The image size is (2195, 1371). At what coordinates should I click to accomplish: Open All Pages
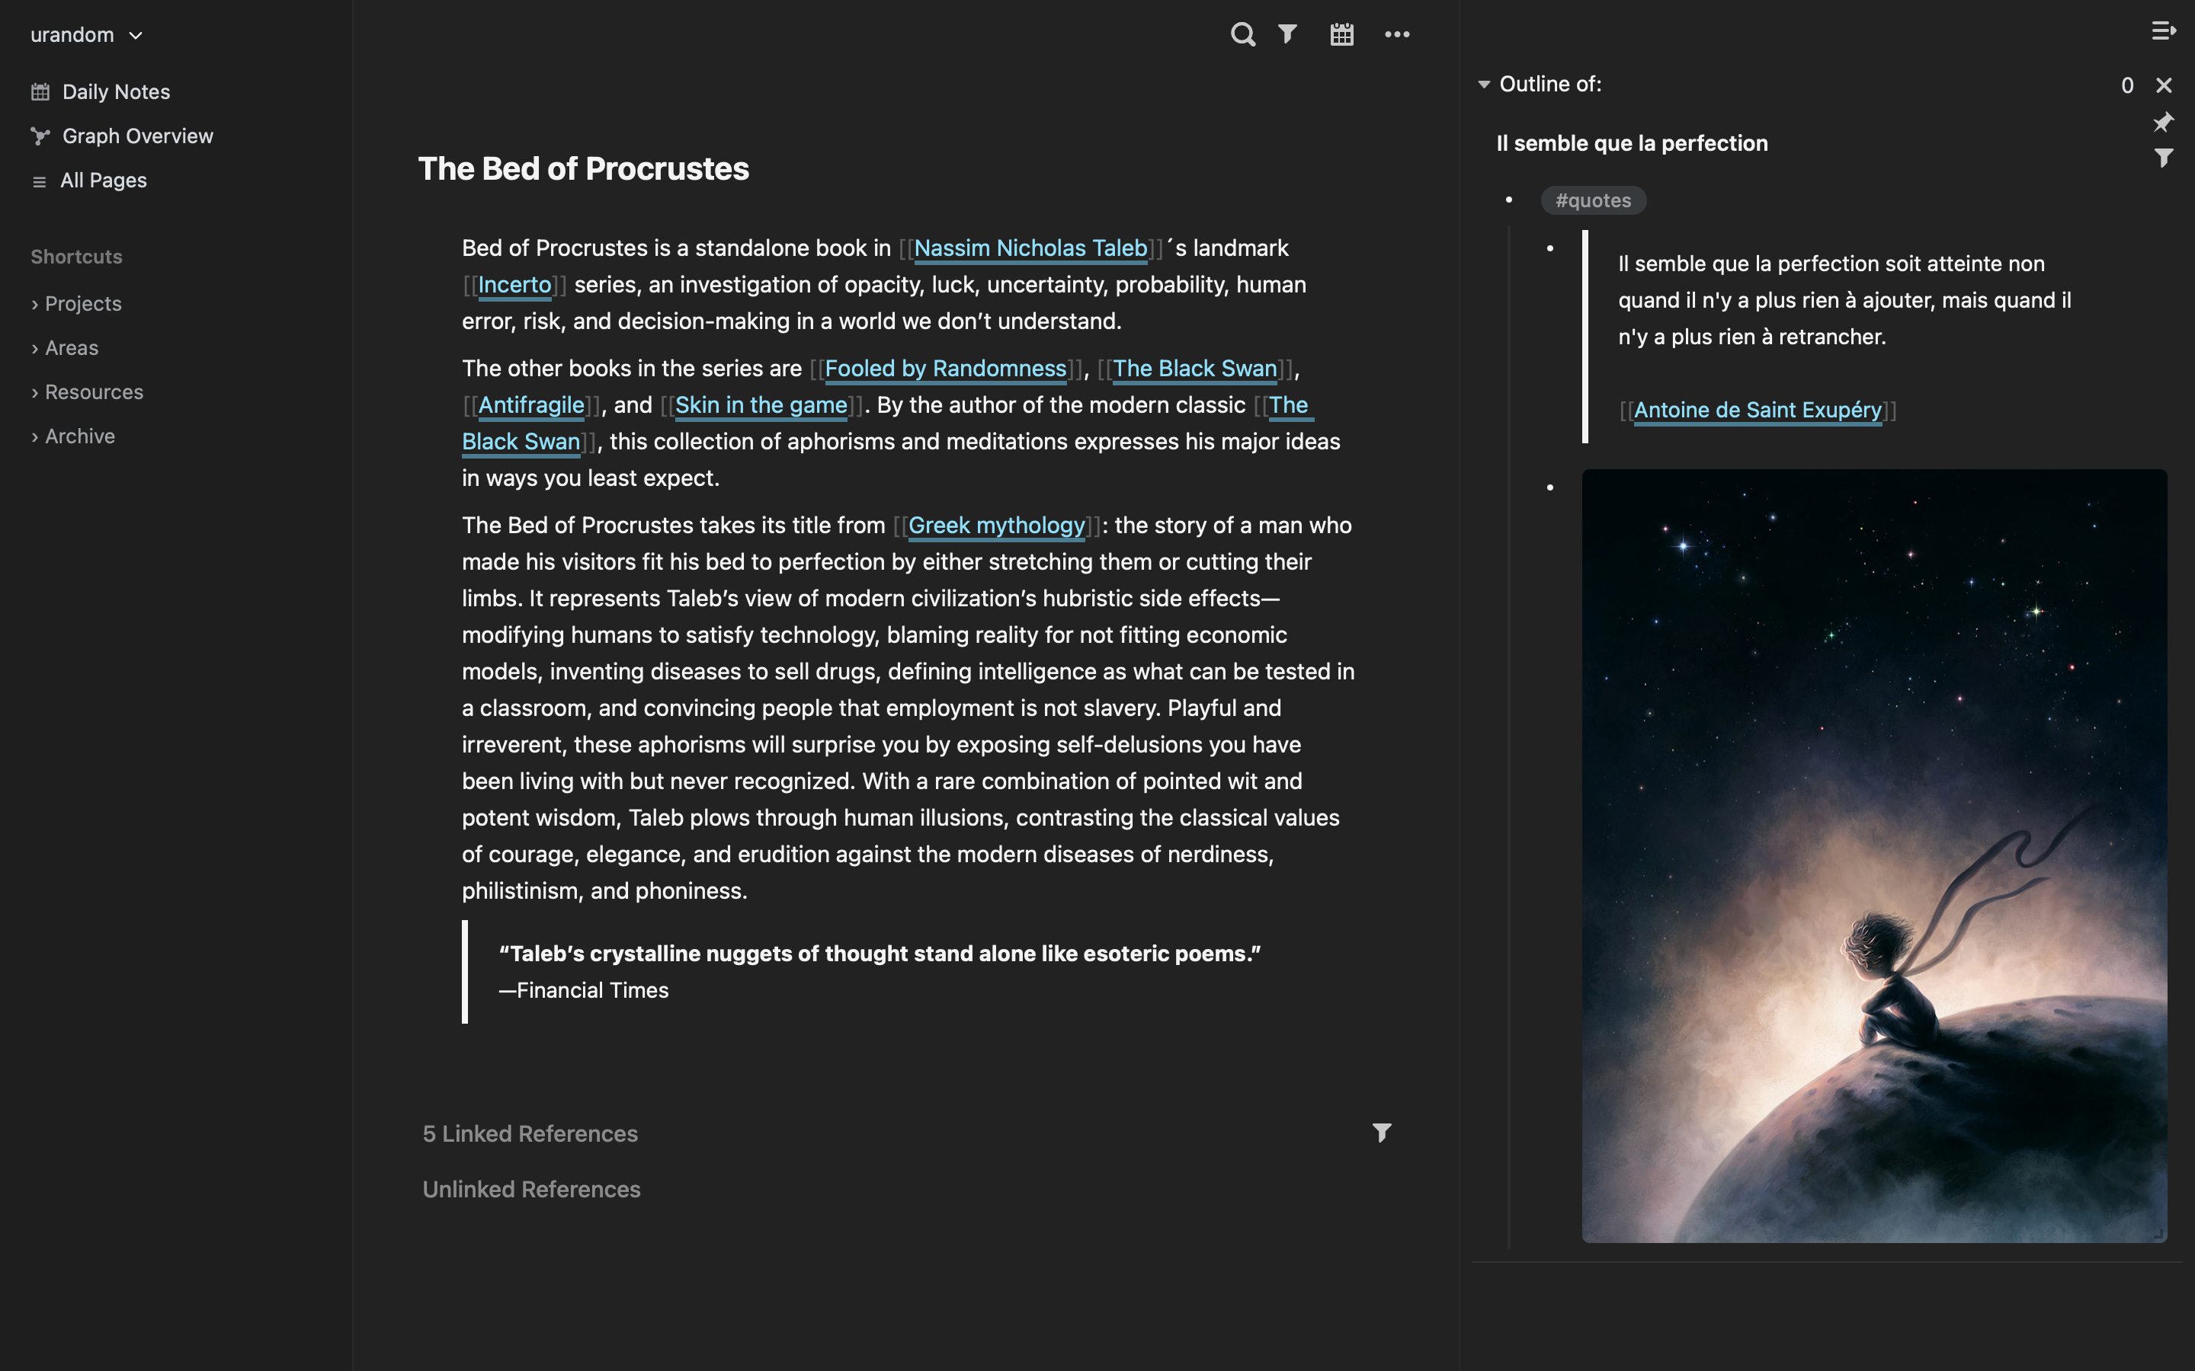[x=104, y=180]
